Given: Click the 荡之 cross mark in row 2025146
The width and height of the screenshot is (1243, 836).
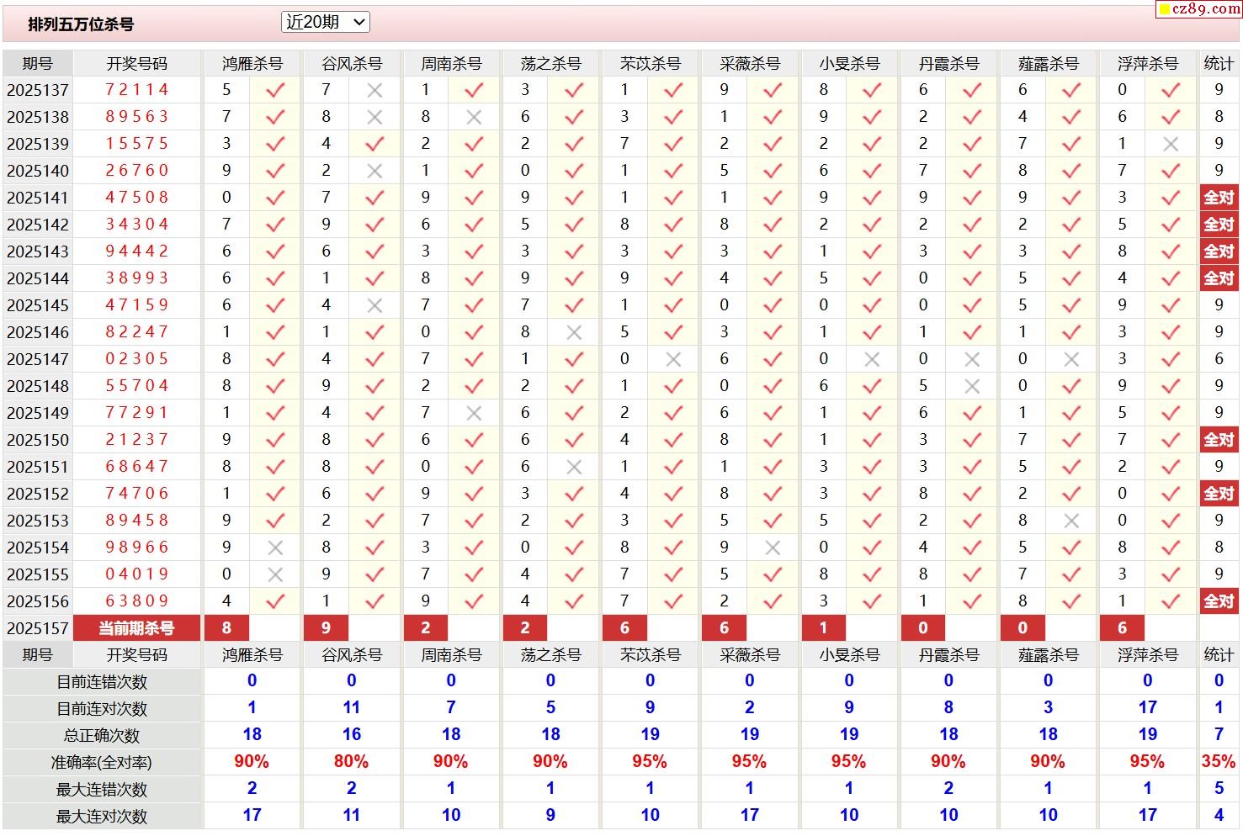Looking at the screenshot, I should click(x=574, y=333).
